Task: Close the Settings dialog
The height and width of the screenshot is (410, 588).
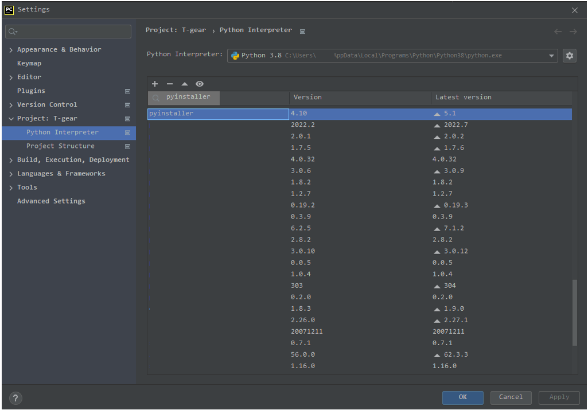Action: pyautogui.click(x=574, y=10)
